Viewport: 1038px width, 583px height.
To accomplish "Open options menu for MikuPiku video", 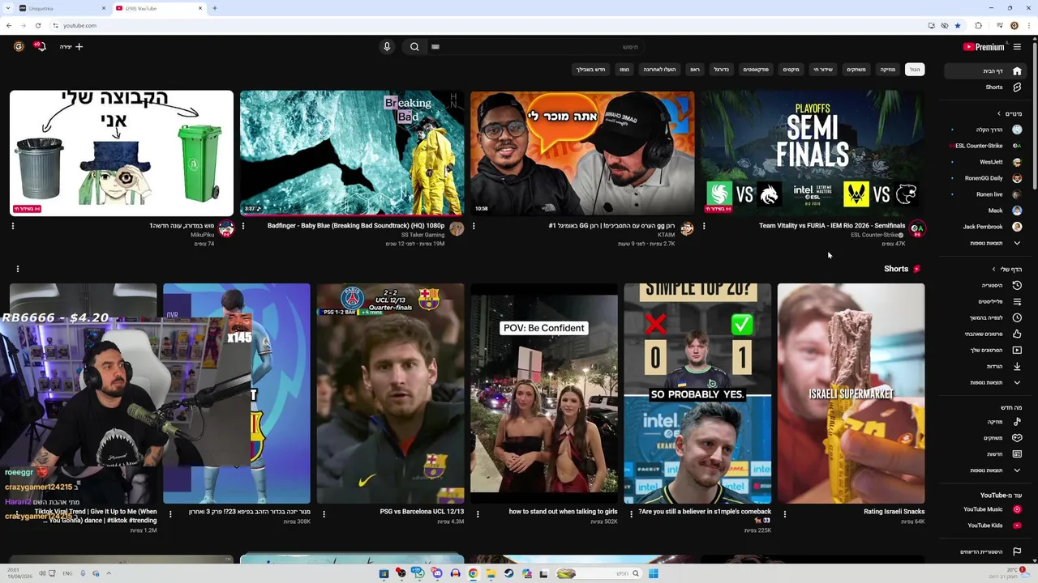I will pos(13,226).
